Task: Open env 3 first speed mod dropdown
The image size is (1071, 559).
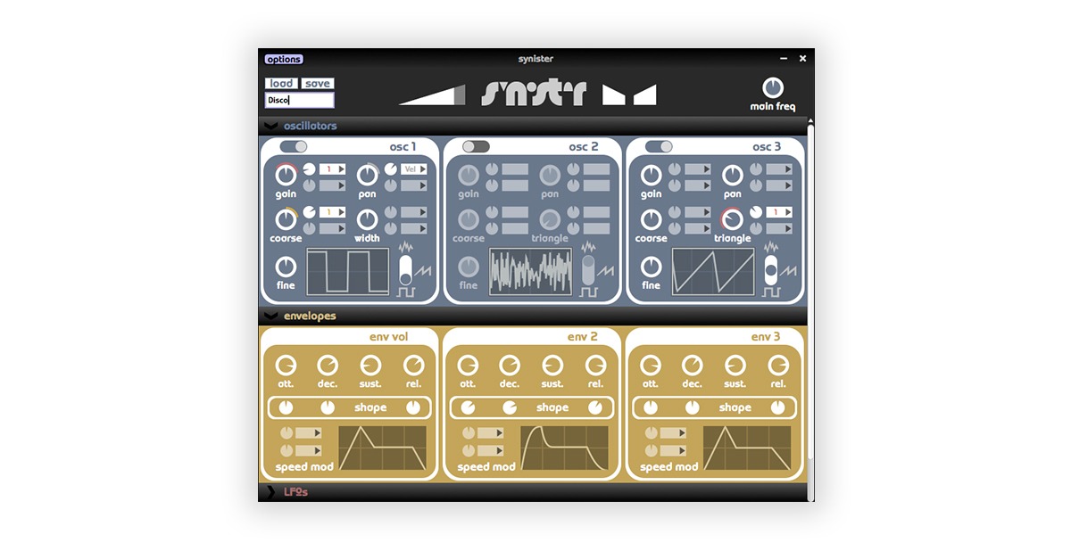Action: [x=674, y=432]
